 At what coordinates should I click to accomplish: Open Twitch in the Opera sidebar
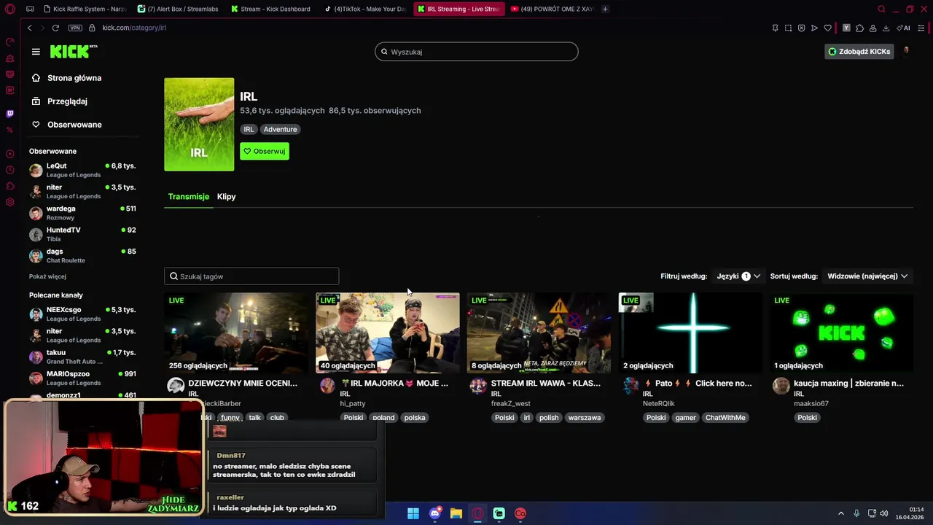10,114
